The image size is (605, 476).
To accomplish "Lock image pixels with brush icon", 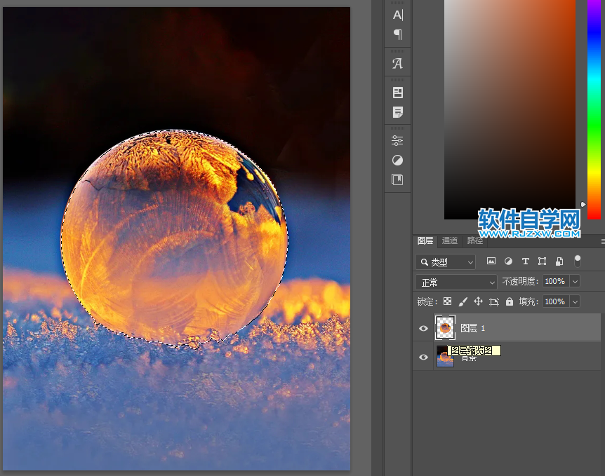I will click(463, 301).
